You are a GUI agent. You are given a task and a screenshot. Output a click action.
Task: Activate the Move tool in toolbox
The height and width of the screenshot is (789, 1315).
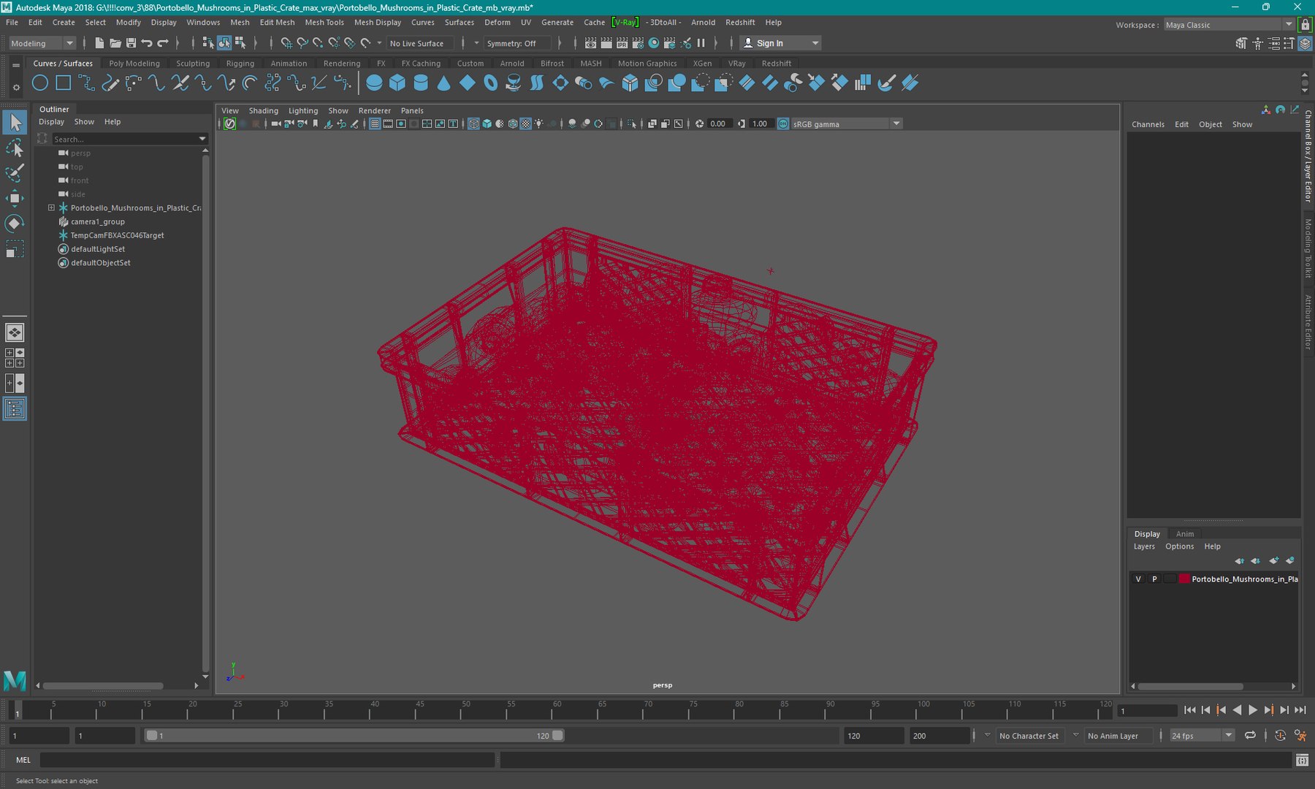tap(15, 198)
